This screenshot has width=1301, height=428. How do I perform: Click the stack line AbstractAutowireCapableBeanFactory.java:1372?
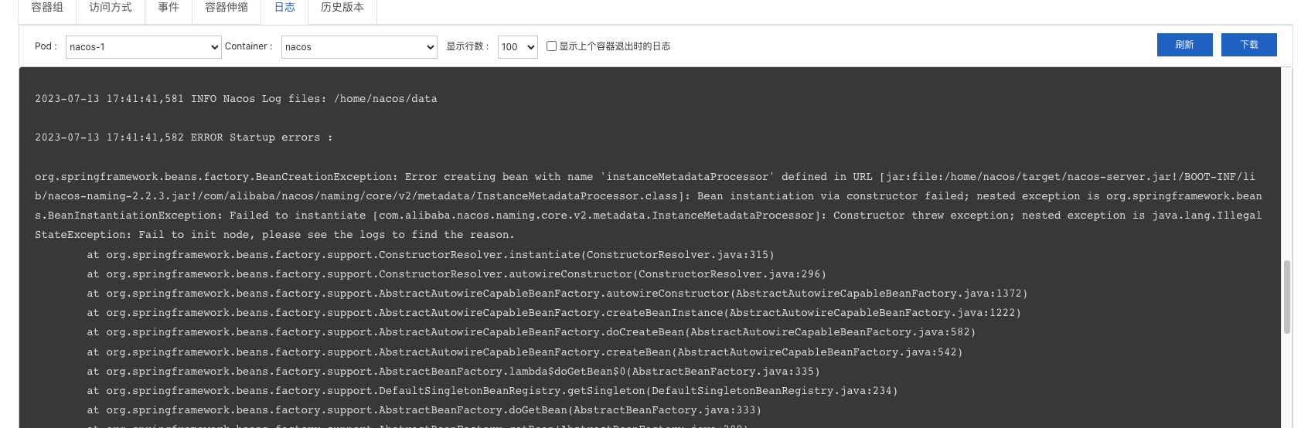tap(557, 294)
